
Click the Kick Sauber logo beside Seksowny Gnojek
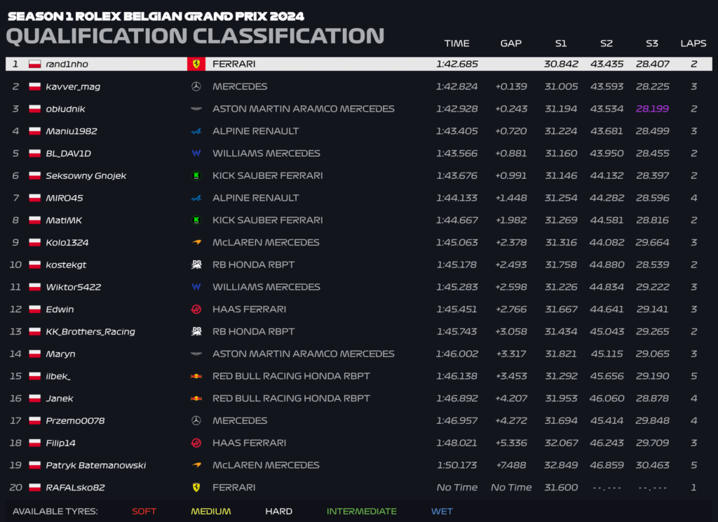[x=196, y=175]
